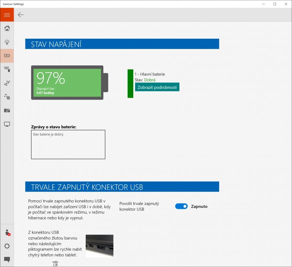Open multimedia settings via music-note icon
This screenshot has height=267, width=292.
point(7,97)
